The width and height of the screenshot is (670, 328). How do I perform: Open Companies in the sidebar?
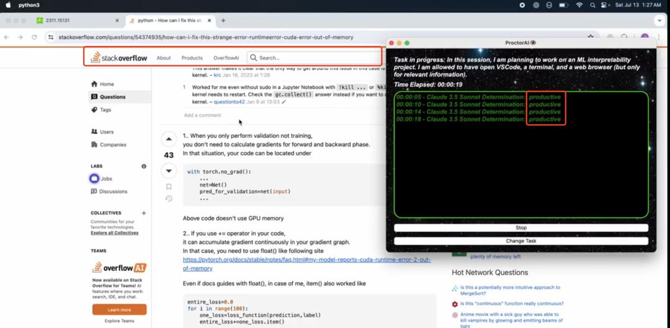109,145
